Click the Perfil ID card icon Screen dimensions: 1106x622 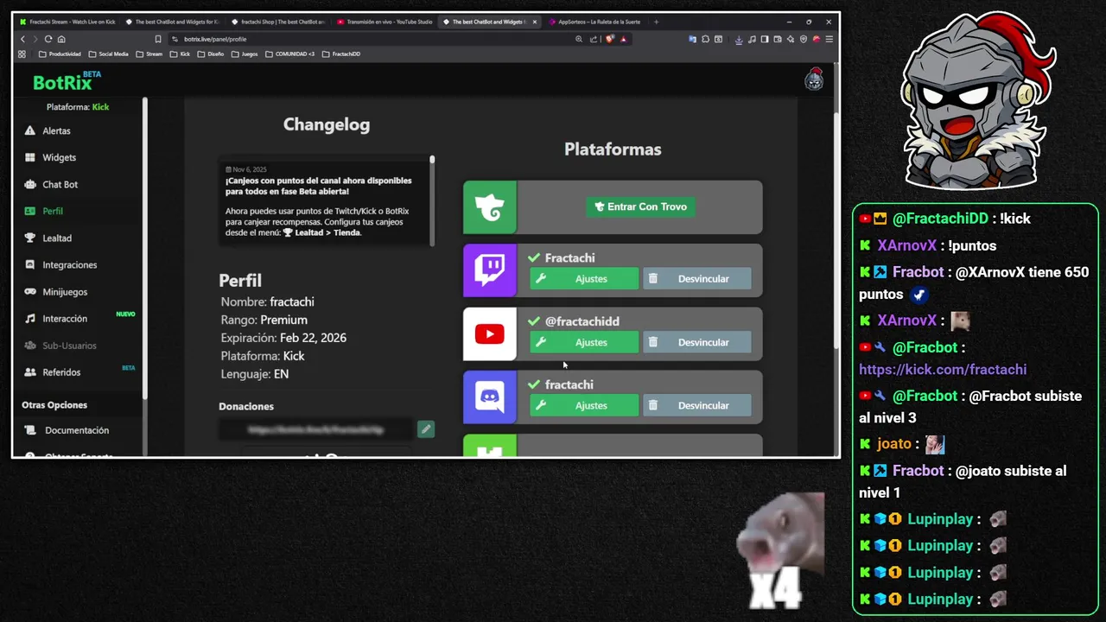click(x=30, y=211)
